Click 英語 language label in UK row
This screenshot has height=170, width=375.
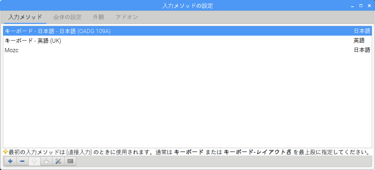tap(359, 41)
